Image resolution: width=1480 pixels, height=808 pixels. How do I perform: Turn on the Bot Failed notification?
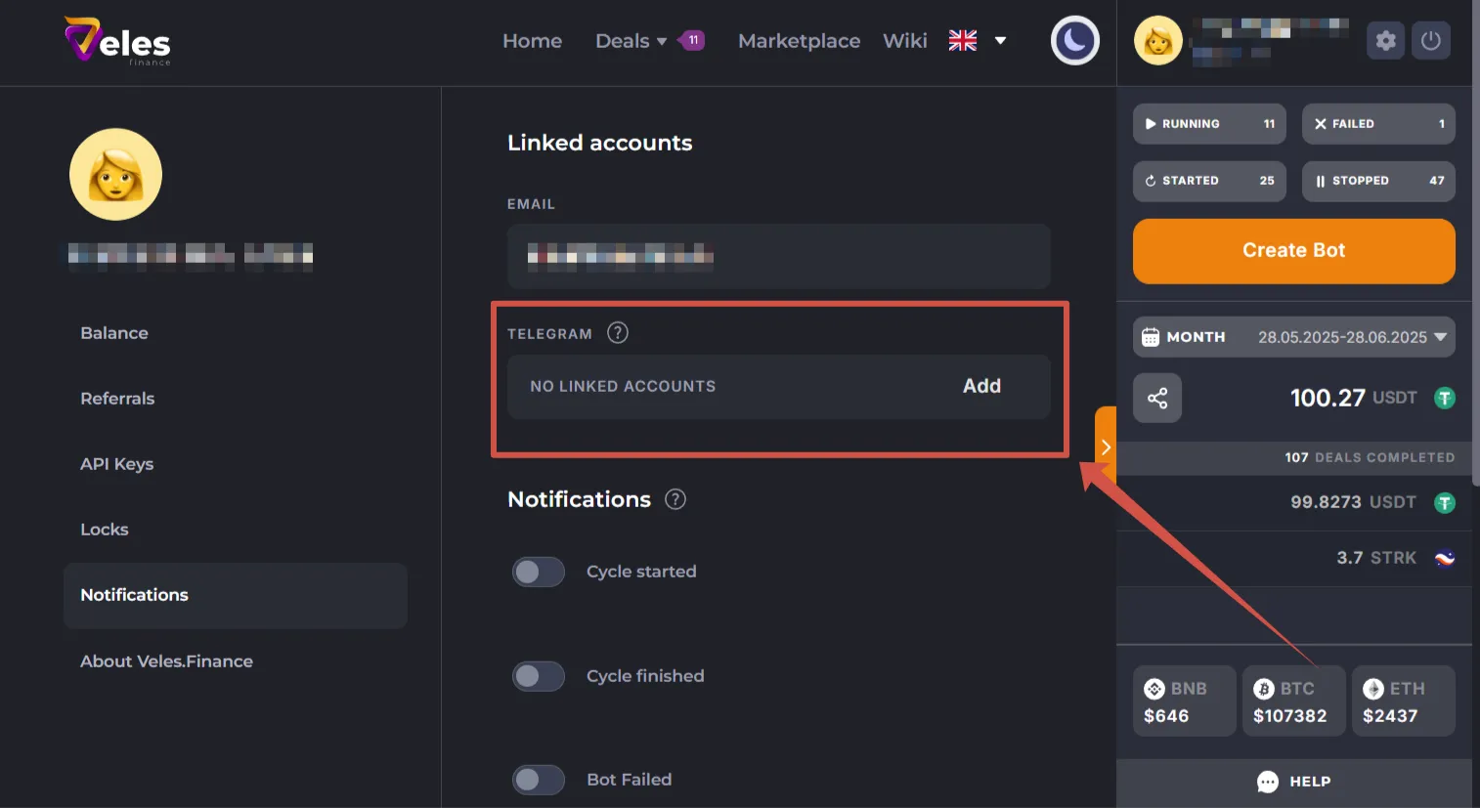tap(538, 779)
